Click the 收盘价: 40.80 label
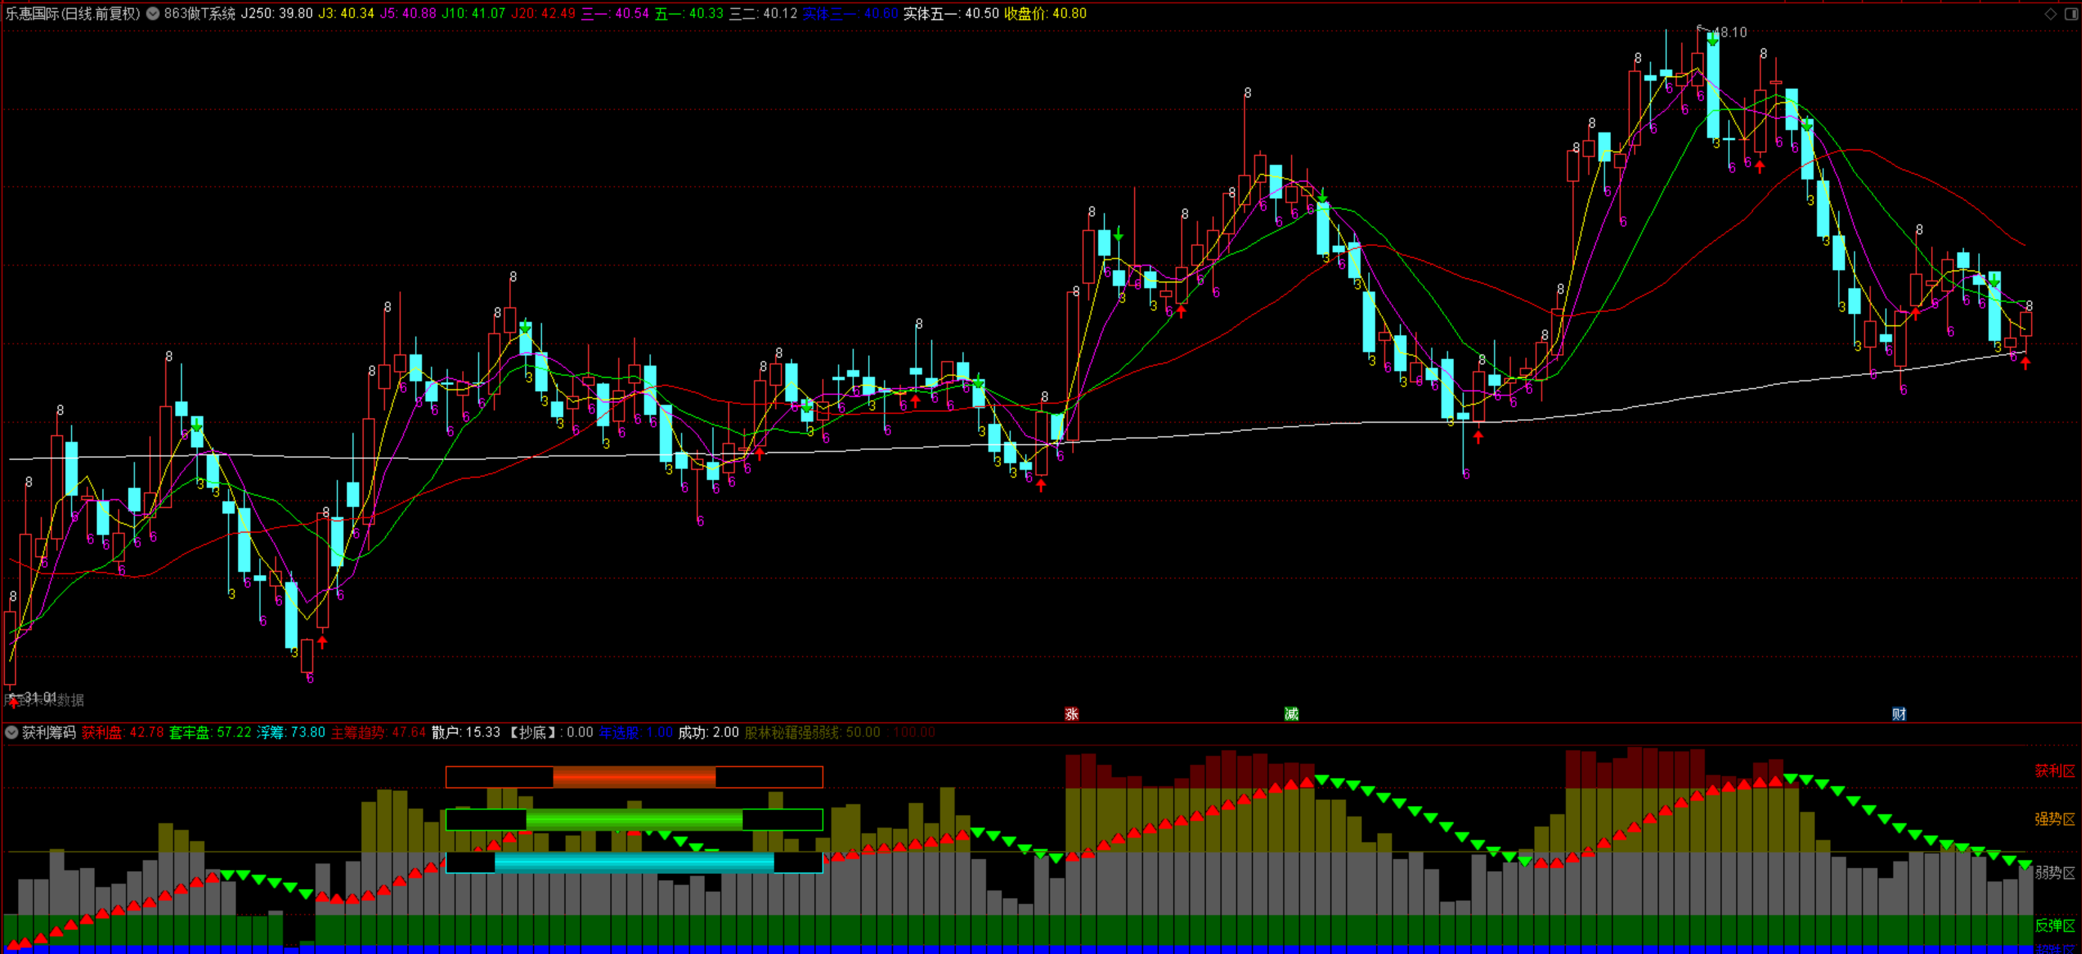The height and width of the screenshot is (954, 2082). [1045, 13]
